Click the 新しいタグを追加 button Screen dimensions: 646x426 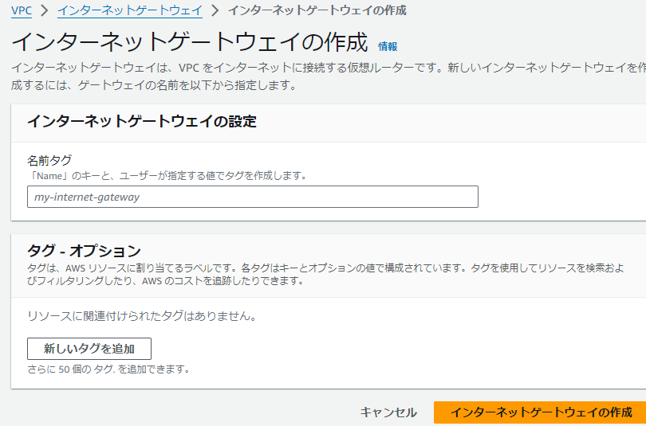click(89, 349)
